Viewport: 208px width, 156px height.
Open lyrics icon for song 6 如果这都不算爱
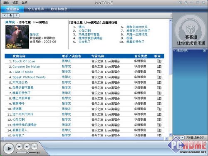pyautogui.click(x=159, y=88)
